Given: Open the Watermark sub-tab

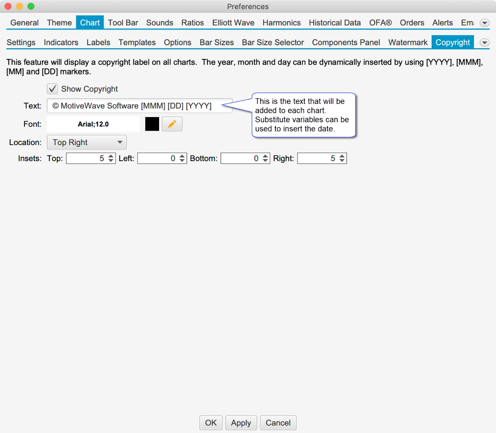Looking at the screenshot, I should [x=408, y=43].
